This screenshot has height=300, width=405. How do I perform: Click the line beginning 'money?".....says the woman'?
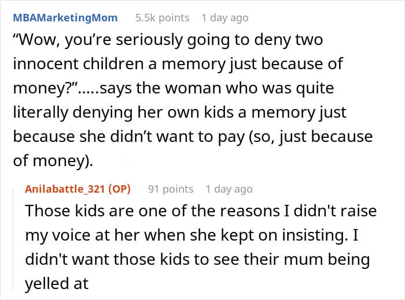click(x=174, y=88)
